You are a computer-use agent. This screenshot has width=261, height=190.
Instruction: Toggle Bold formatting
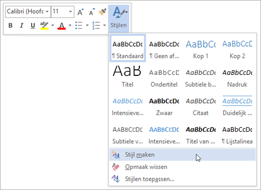pyautogui.click(x=11, y=25)
